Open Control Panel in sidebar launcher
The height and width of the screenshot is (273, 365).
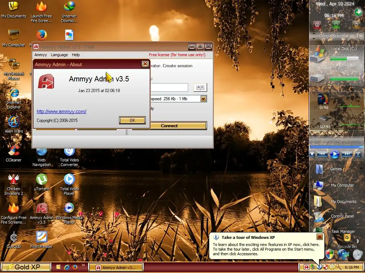click(x=334, y=216)
